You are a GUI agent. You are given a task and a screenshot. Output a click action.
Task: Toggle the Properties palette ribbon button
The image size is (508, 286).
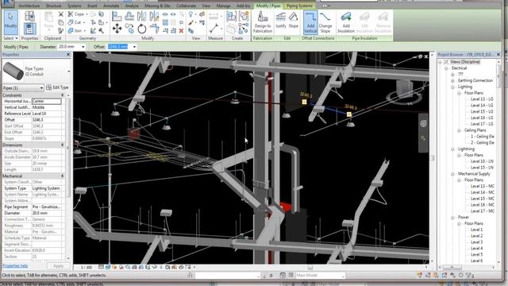click(29, 29)
